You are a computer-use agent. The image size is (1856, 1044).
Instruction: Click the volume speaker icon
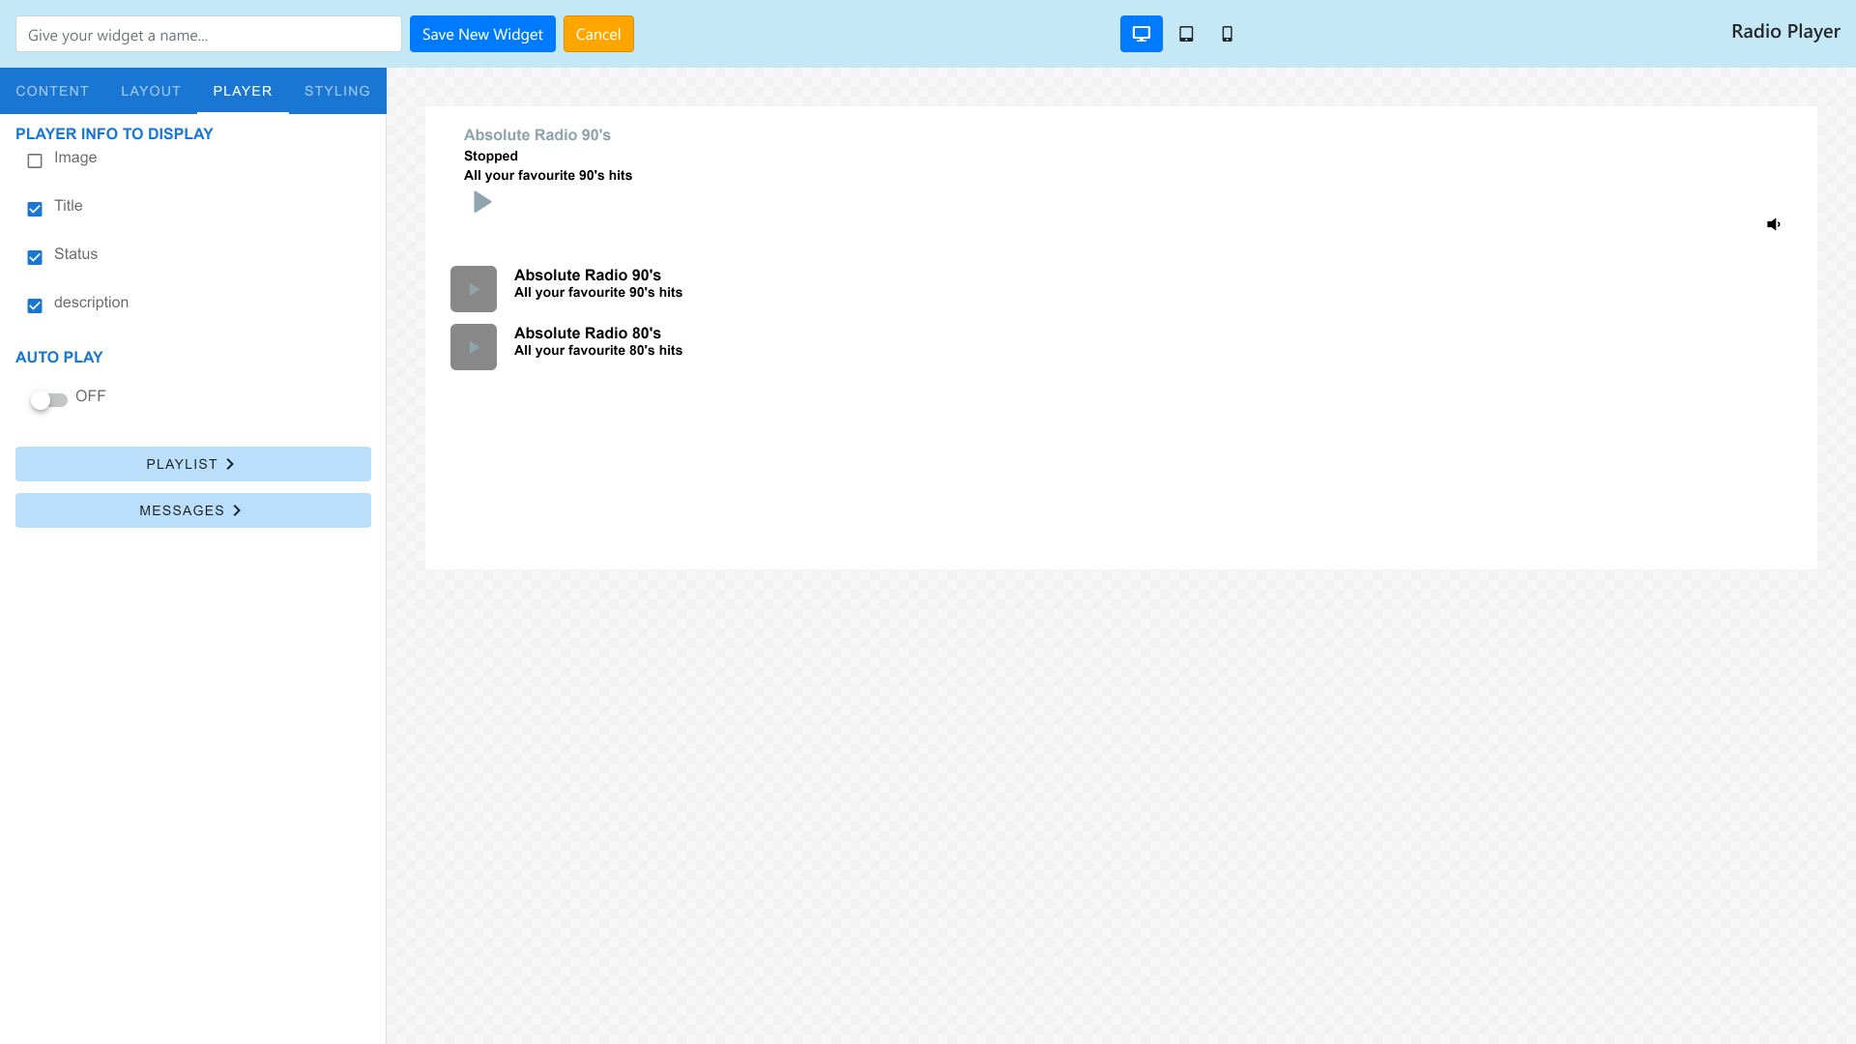point(1774,224)
